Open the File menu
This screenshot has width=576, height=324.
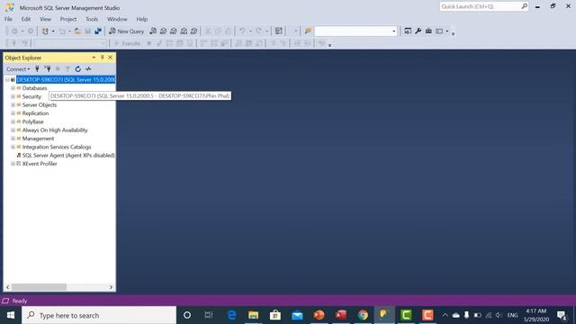pos(8,19)
